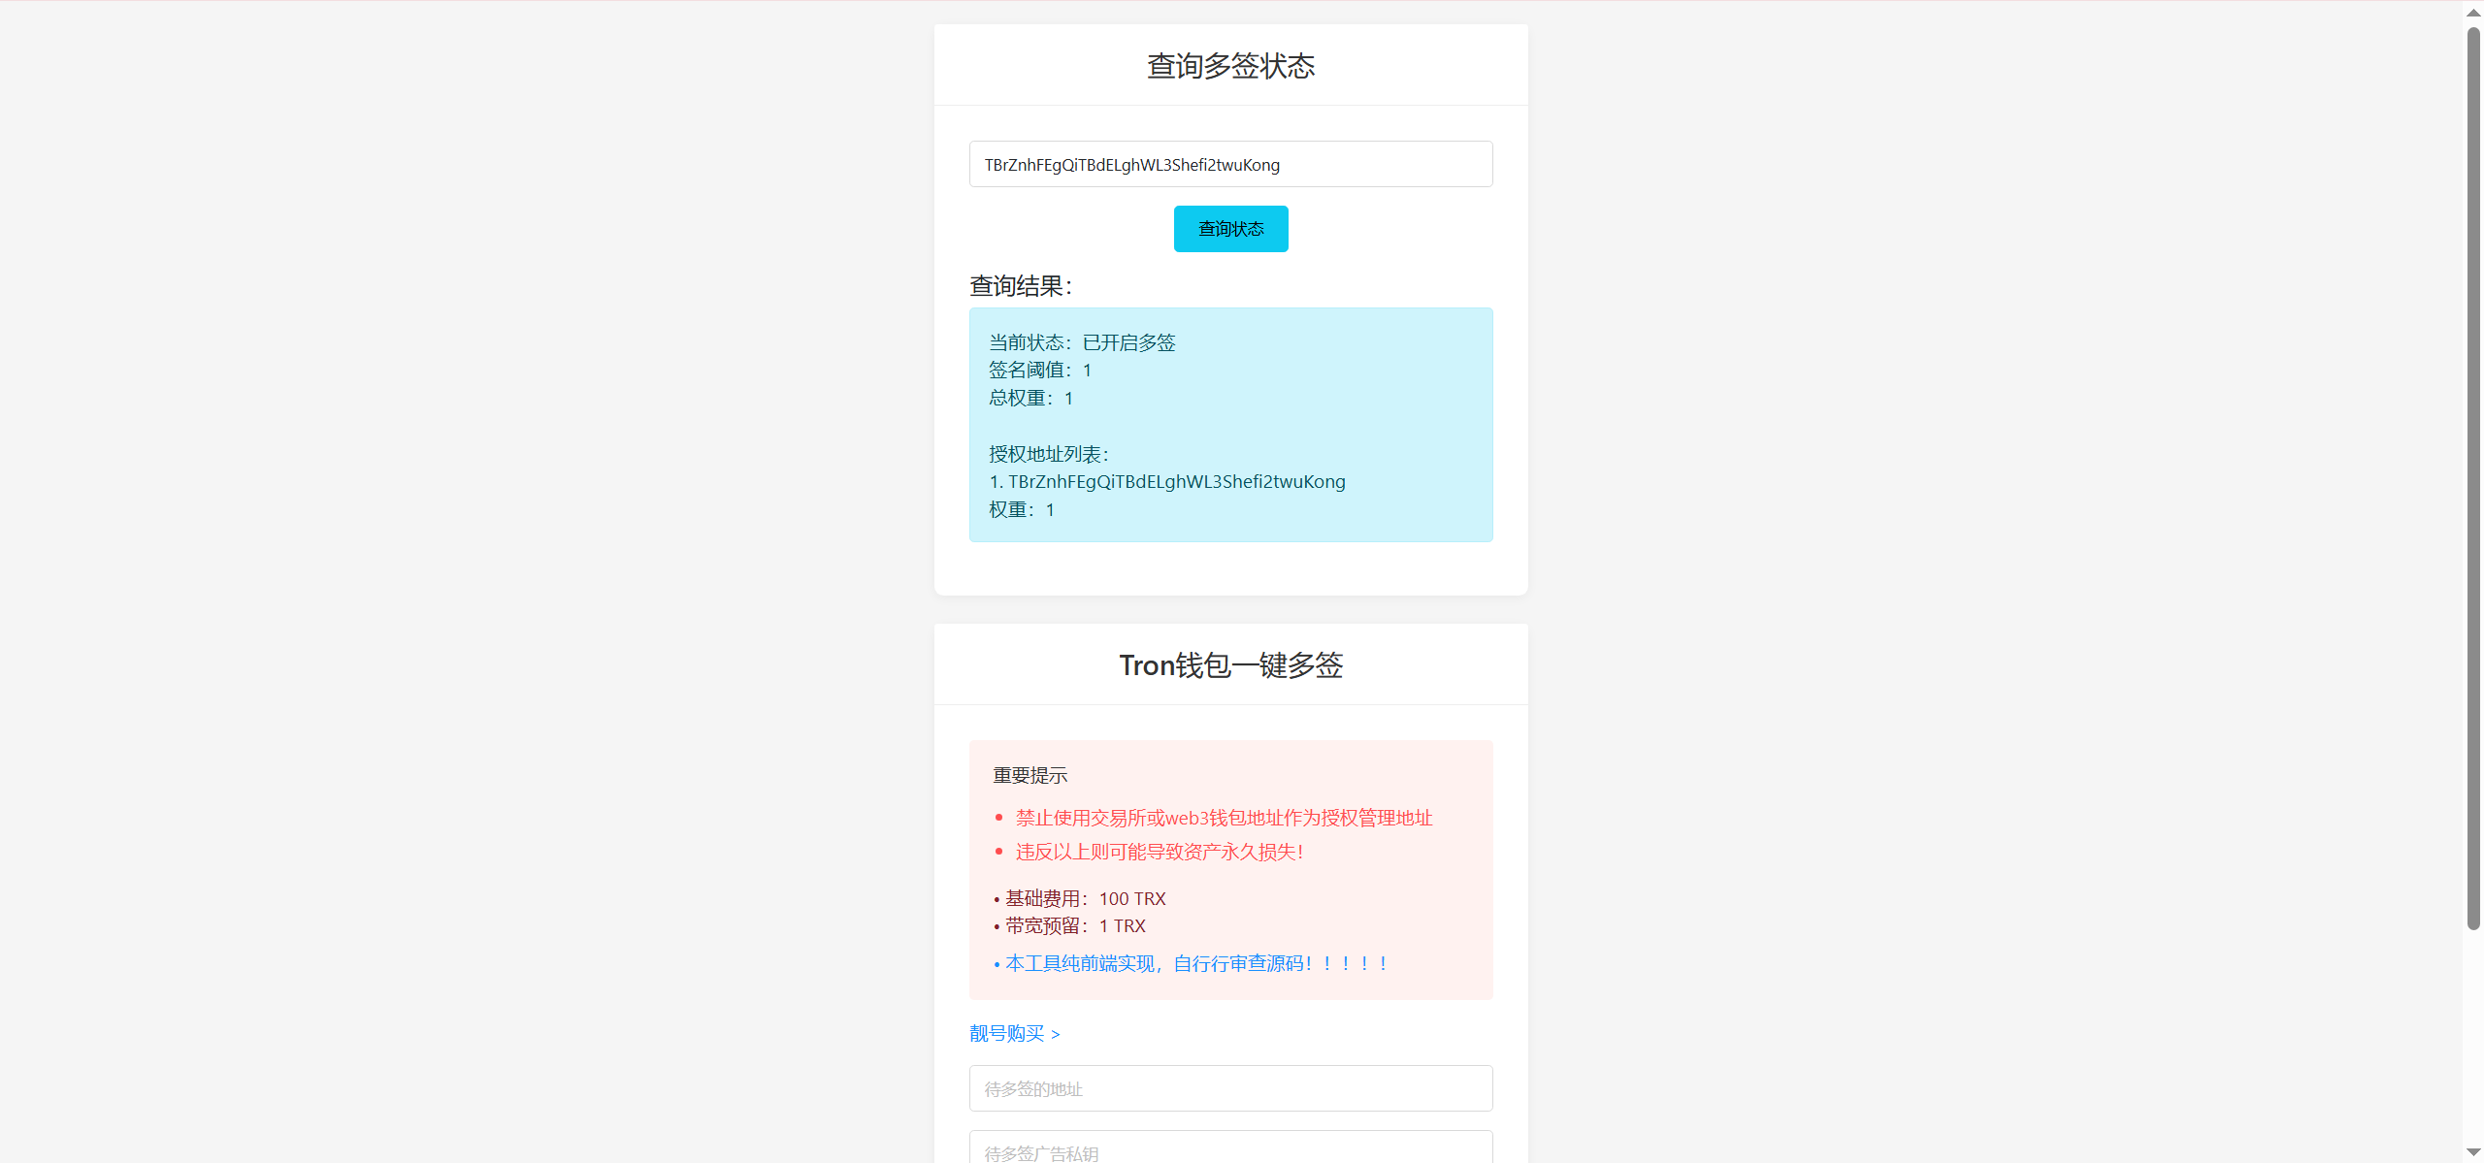
Task: Click the address query input field
Action: point(1230,164)
